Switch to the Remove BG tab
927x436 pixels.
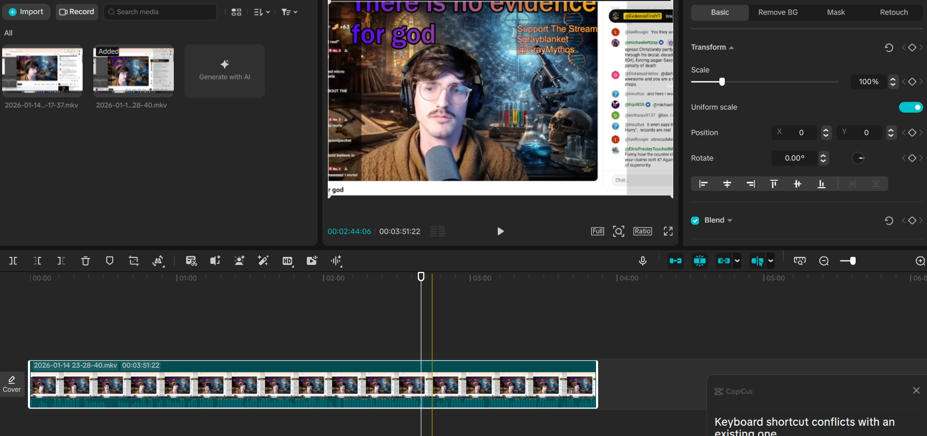(x=777, y=12)
